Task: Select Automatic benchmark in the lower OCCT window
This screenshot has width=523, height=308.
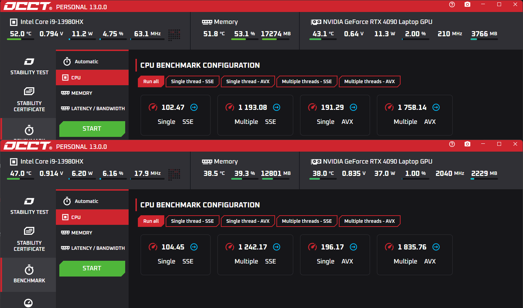Action: point(92,201)
